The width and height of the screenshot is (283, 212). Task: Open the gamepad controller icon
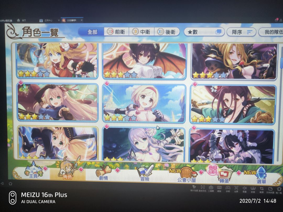tap(228, 188)
